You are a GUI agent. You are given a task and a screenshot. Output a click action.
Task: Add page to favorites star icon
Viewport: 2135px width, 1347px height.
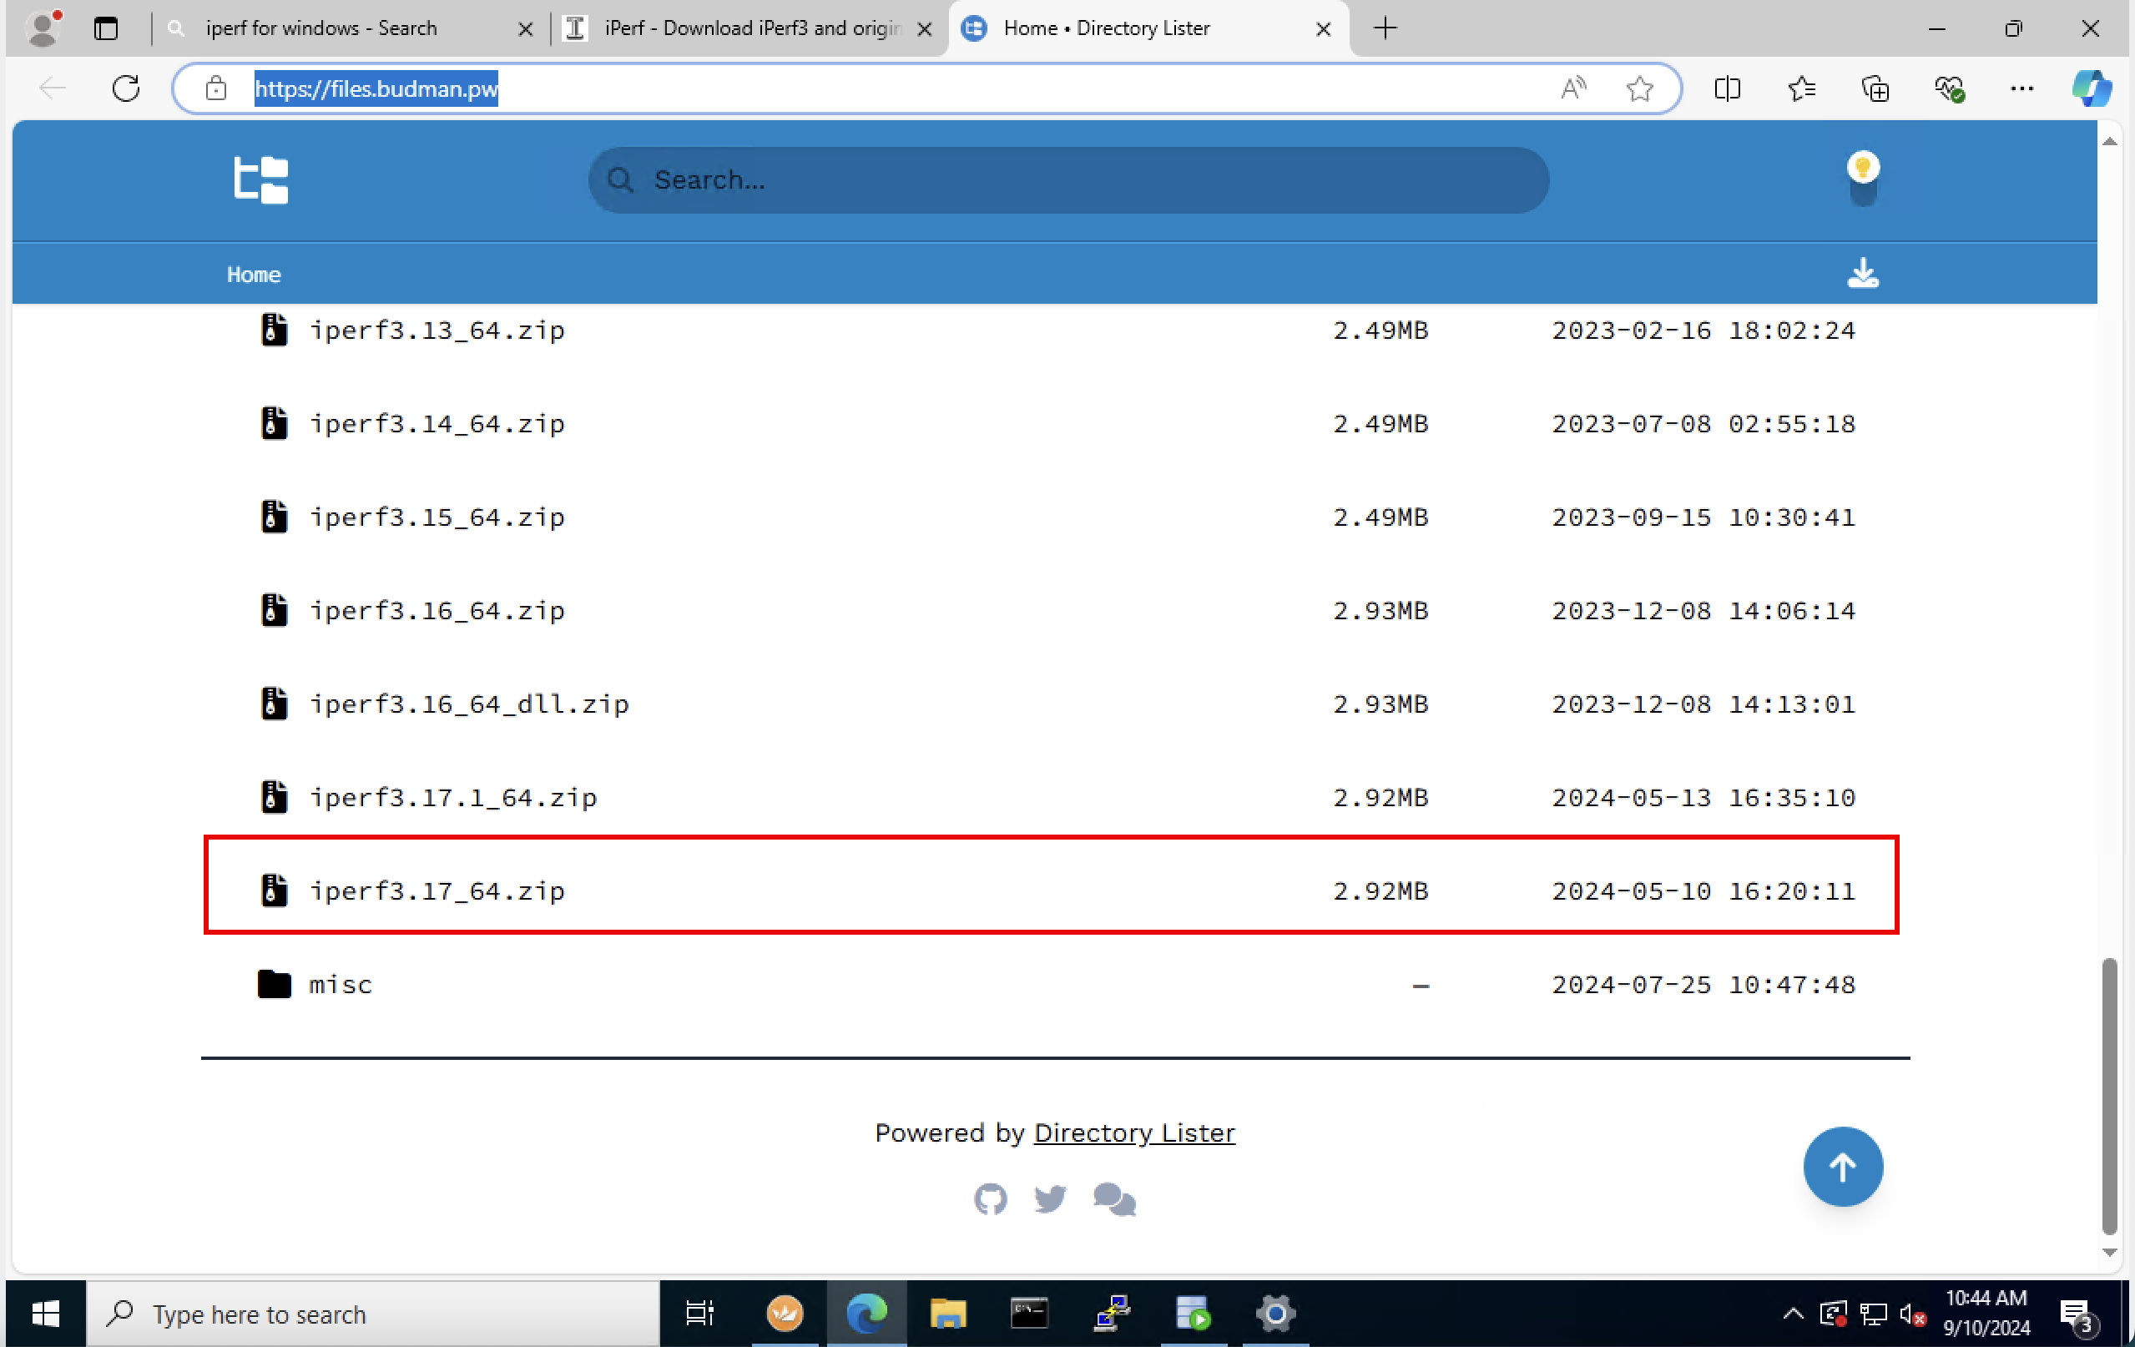1639,88
